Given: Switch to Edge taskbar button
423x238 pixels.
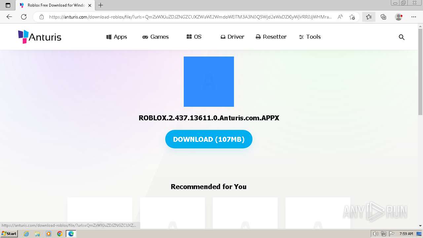Looking at the screenshot, I should pyautogui.click(x=71, y=234).
